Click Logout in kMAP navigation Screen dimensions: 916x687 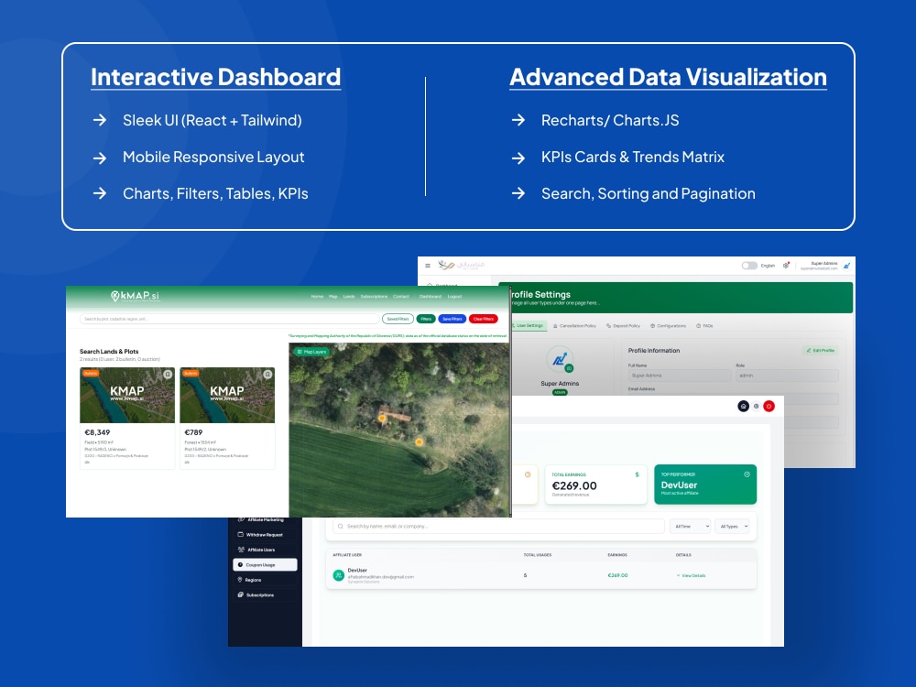pyautogui.click(x=454, y=296)
